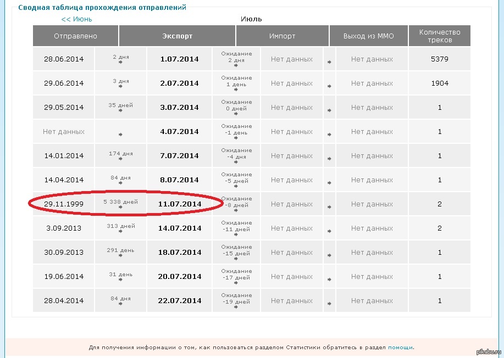Viewport: 504px width, 358px height.
Task: Select export date 22.07.2014
Action: 179,300
